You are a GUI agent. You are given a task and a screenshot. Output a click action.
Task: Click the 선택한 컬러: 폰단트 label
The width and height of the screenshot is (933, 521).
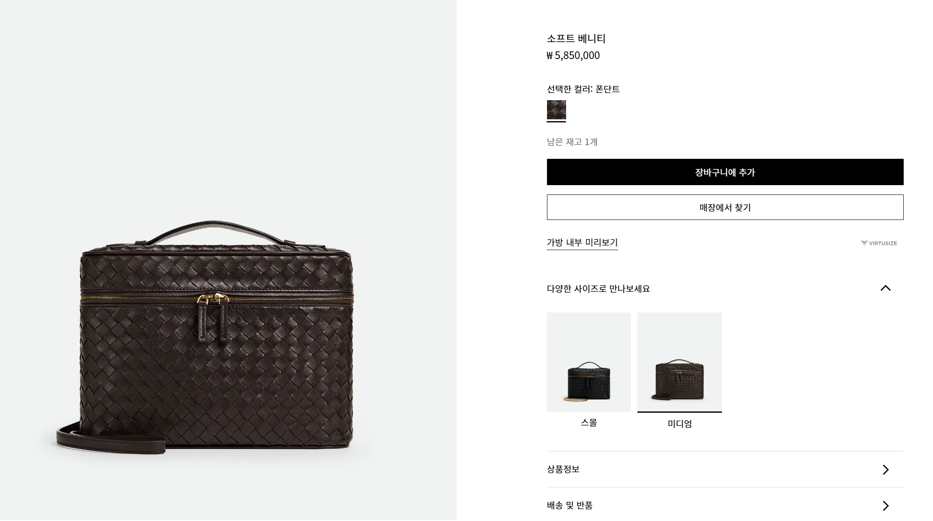[583, 89]
